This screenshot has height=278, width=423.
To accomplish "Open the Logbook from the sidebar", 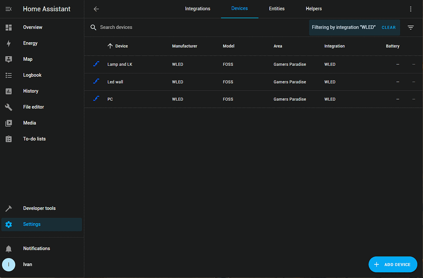I will coord(8,75).
